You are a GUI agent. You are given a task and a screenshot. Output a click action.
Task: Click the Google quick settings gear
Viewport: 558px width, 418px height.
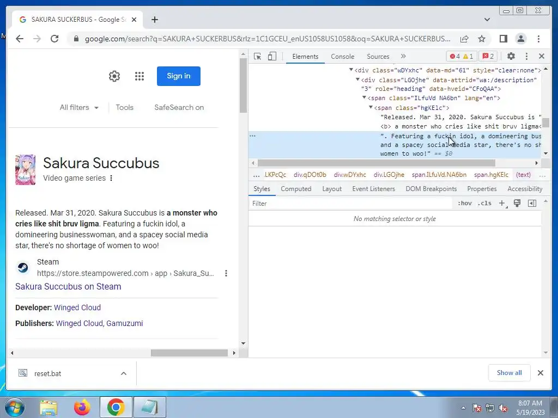click(114, 76)
